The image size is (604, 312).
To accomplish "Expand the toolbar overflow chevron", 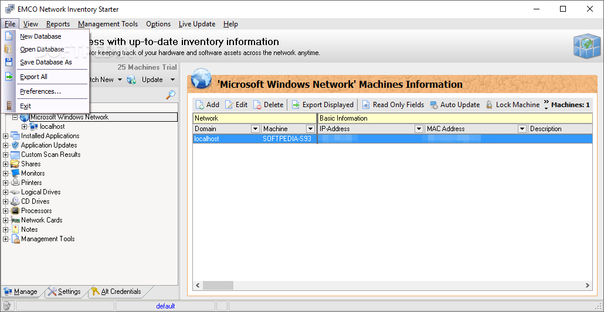I will point(546,105).
